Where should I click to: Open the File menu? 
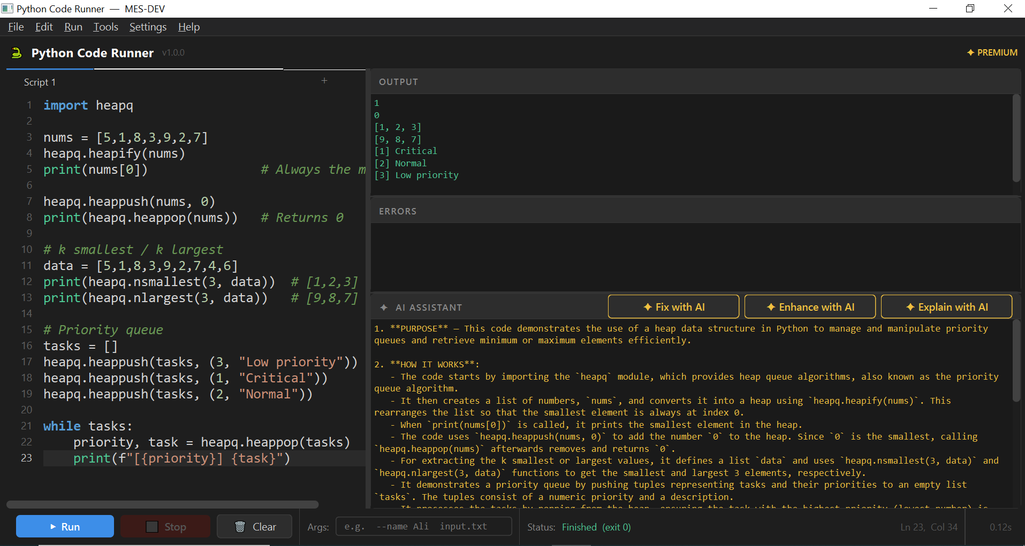16,27
